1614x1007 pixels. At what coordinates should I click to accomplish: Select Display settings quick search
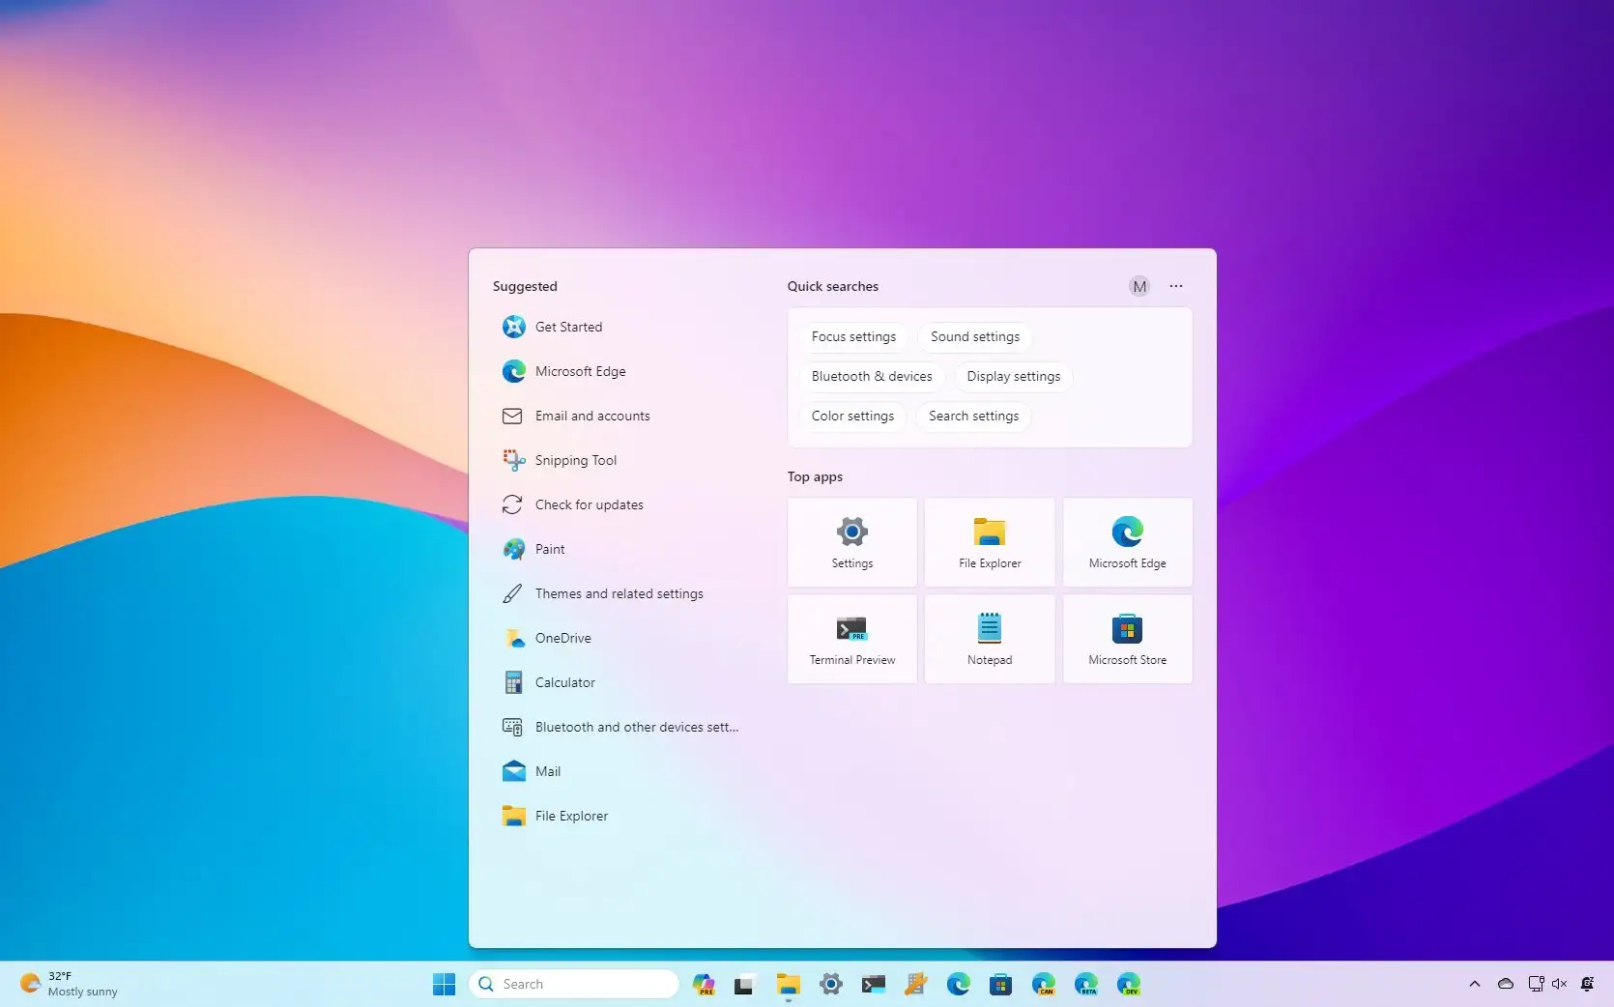tap(1014, 376)
